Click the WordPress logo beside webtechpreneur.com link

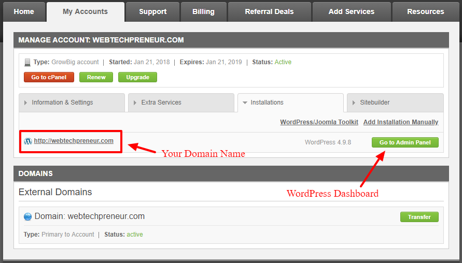click(28, 141)
